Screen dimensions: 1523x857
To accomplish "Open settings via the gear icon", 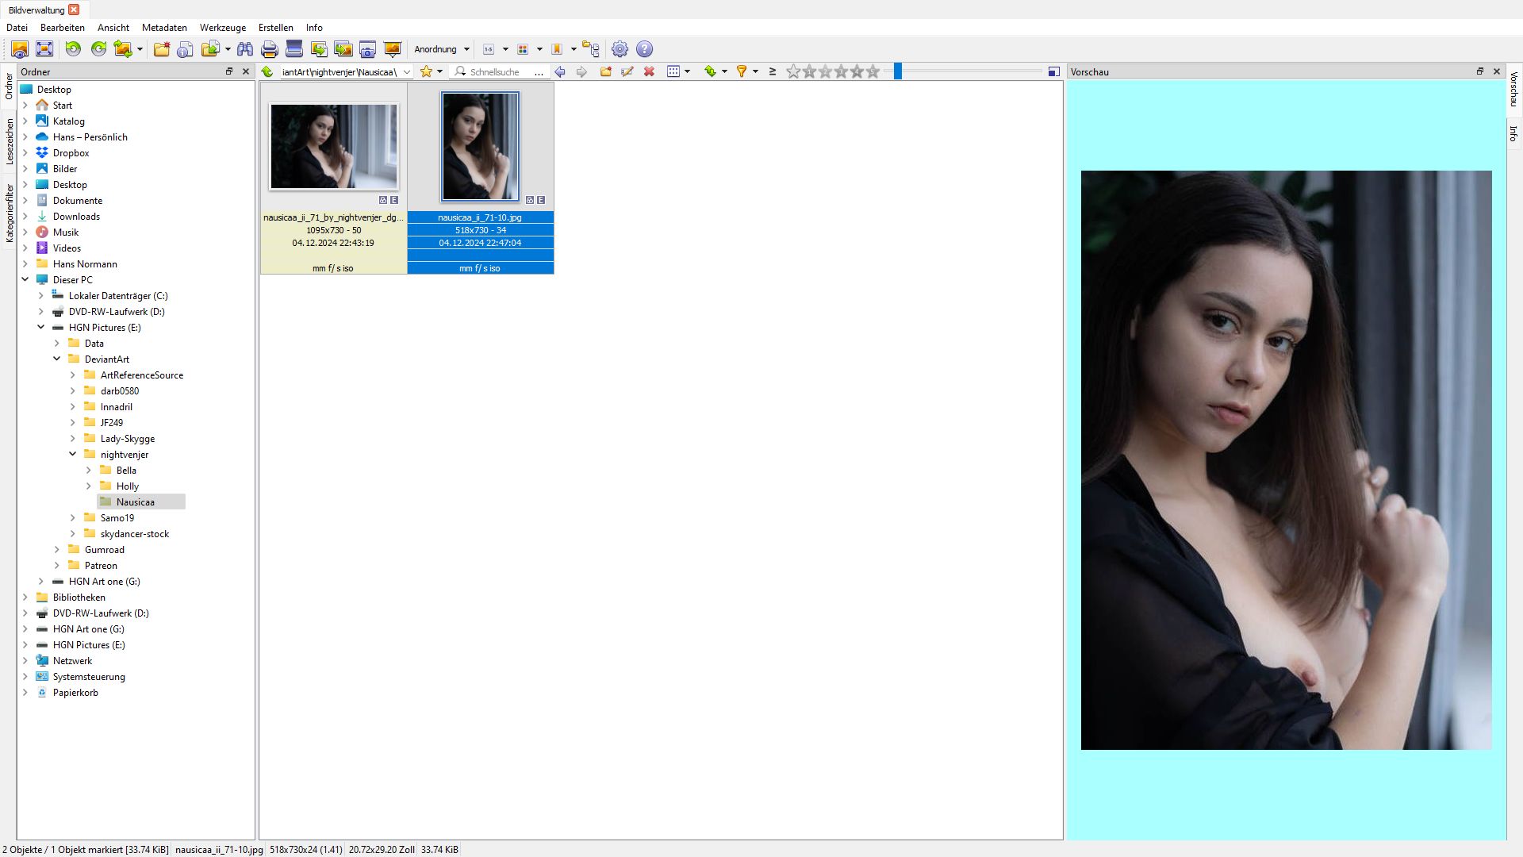I will point(620,49).
